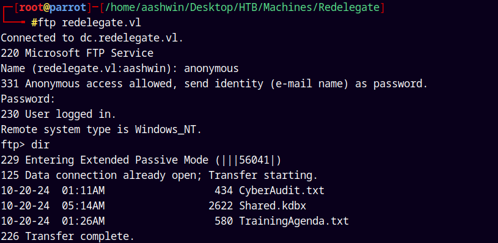Viewport: 498px width, 243px height.
Task: Click the 05:14AM timestamp
Action: 83,206
